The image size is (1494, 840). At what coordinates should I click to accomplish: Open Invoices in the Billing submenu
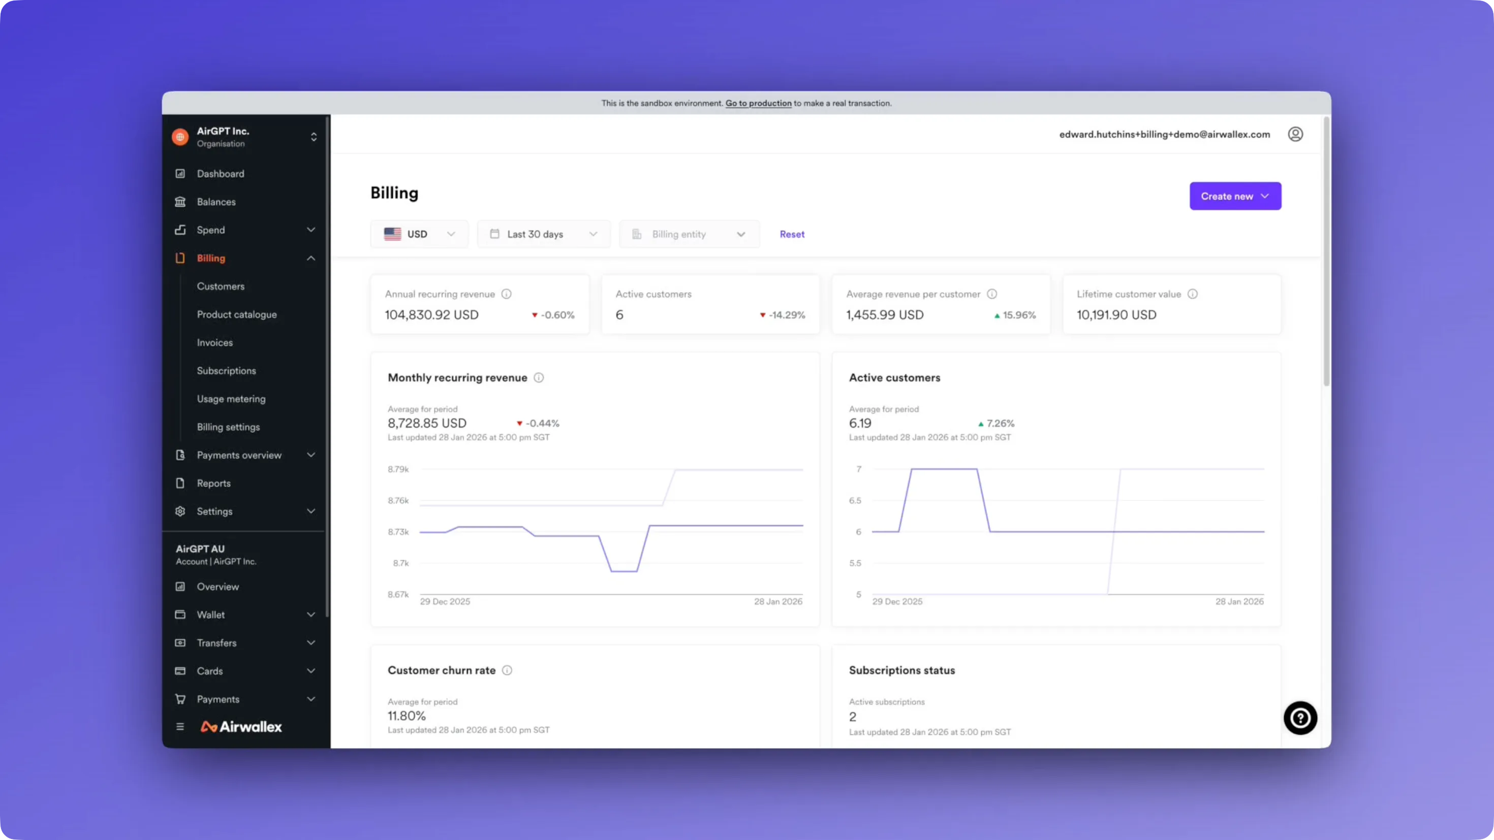pos(214,343)
